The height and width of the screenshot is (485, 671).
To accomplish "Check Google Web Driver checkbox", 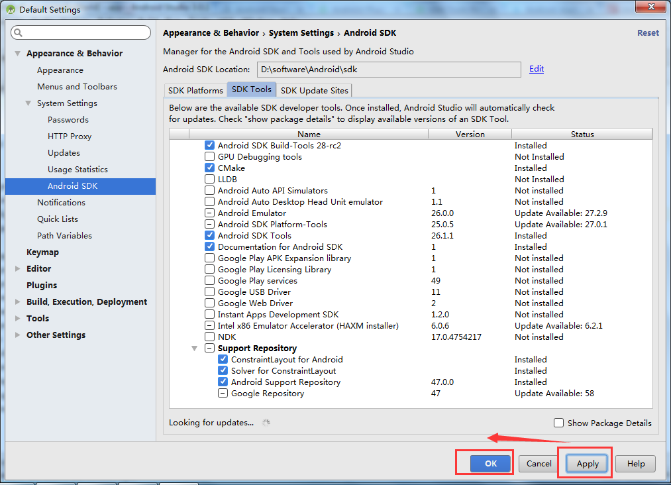I will (210, 303).
